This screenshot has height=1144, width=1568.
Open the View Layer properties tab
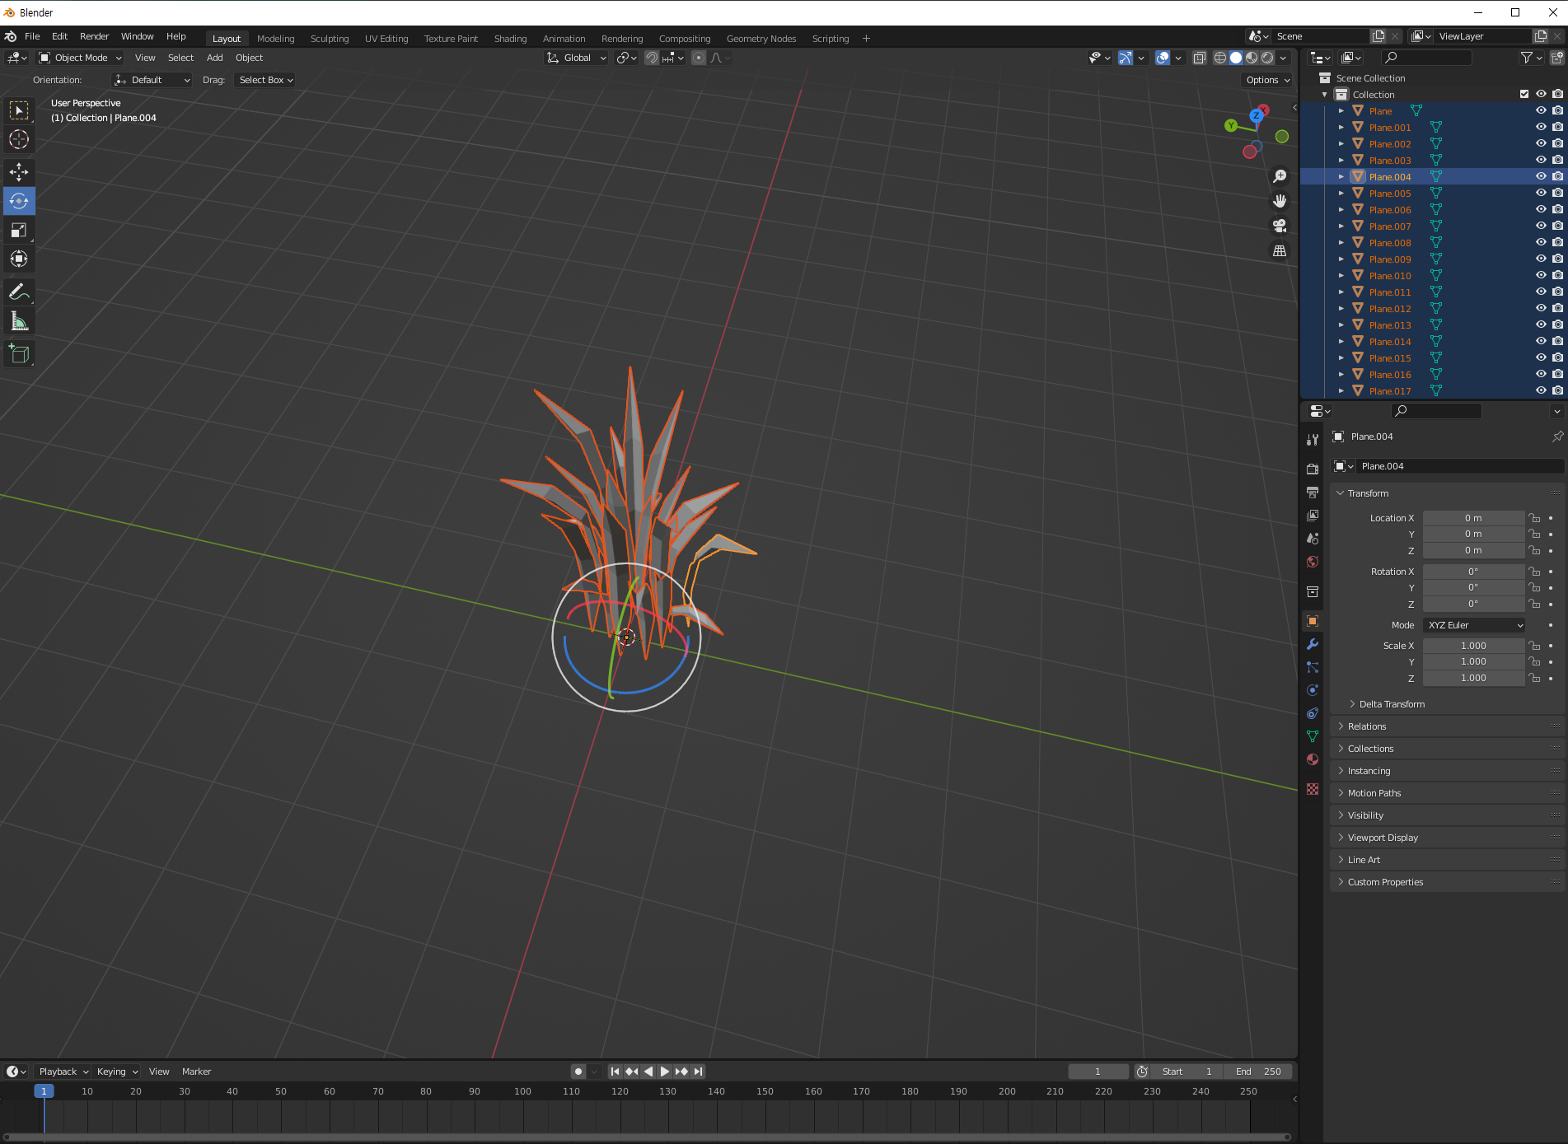pos(1313,515)
